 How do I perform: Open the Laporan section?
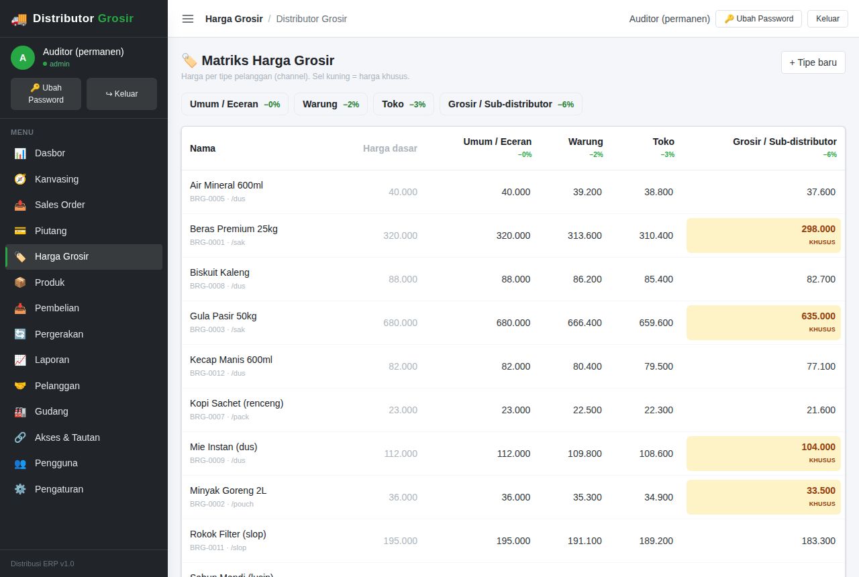click(x=84, y=360)
